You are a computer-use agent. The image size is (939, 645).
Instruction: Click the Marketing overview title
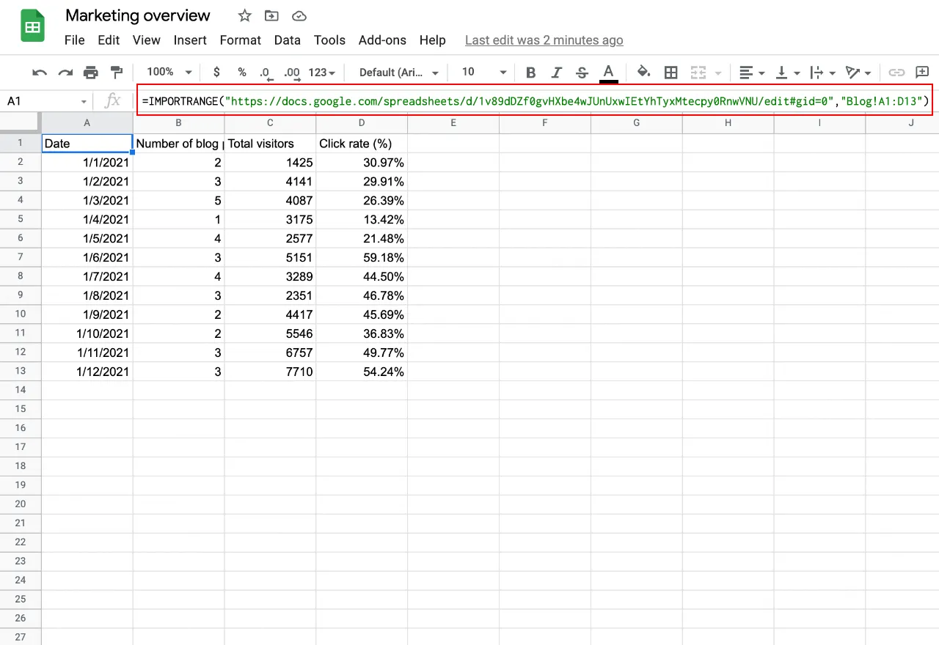138,15
